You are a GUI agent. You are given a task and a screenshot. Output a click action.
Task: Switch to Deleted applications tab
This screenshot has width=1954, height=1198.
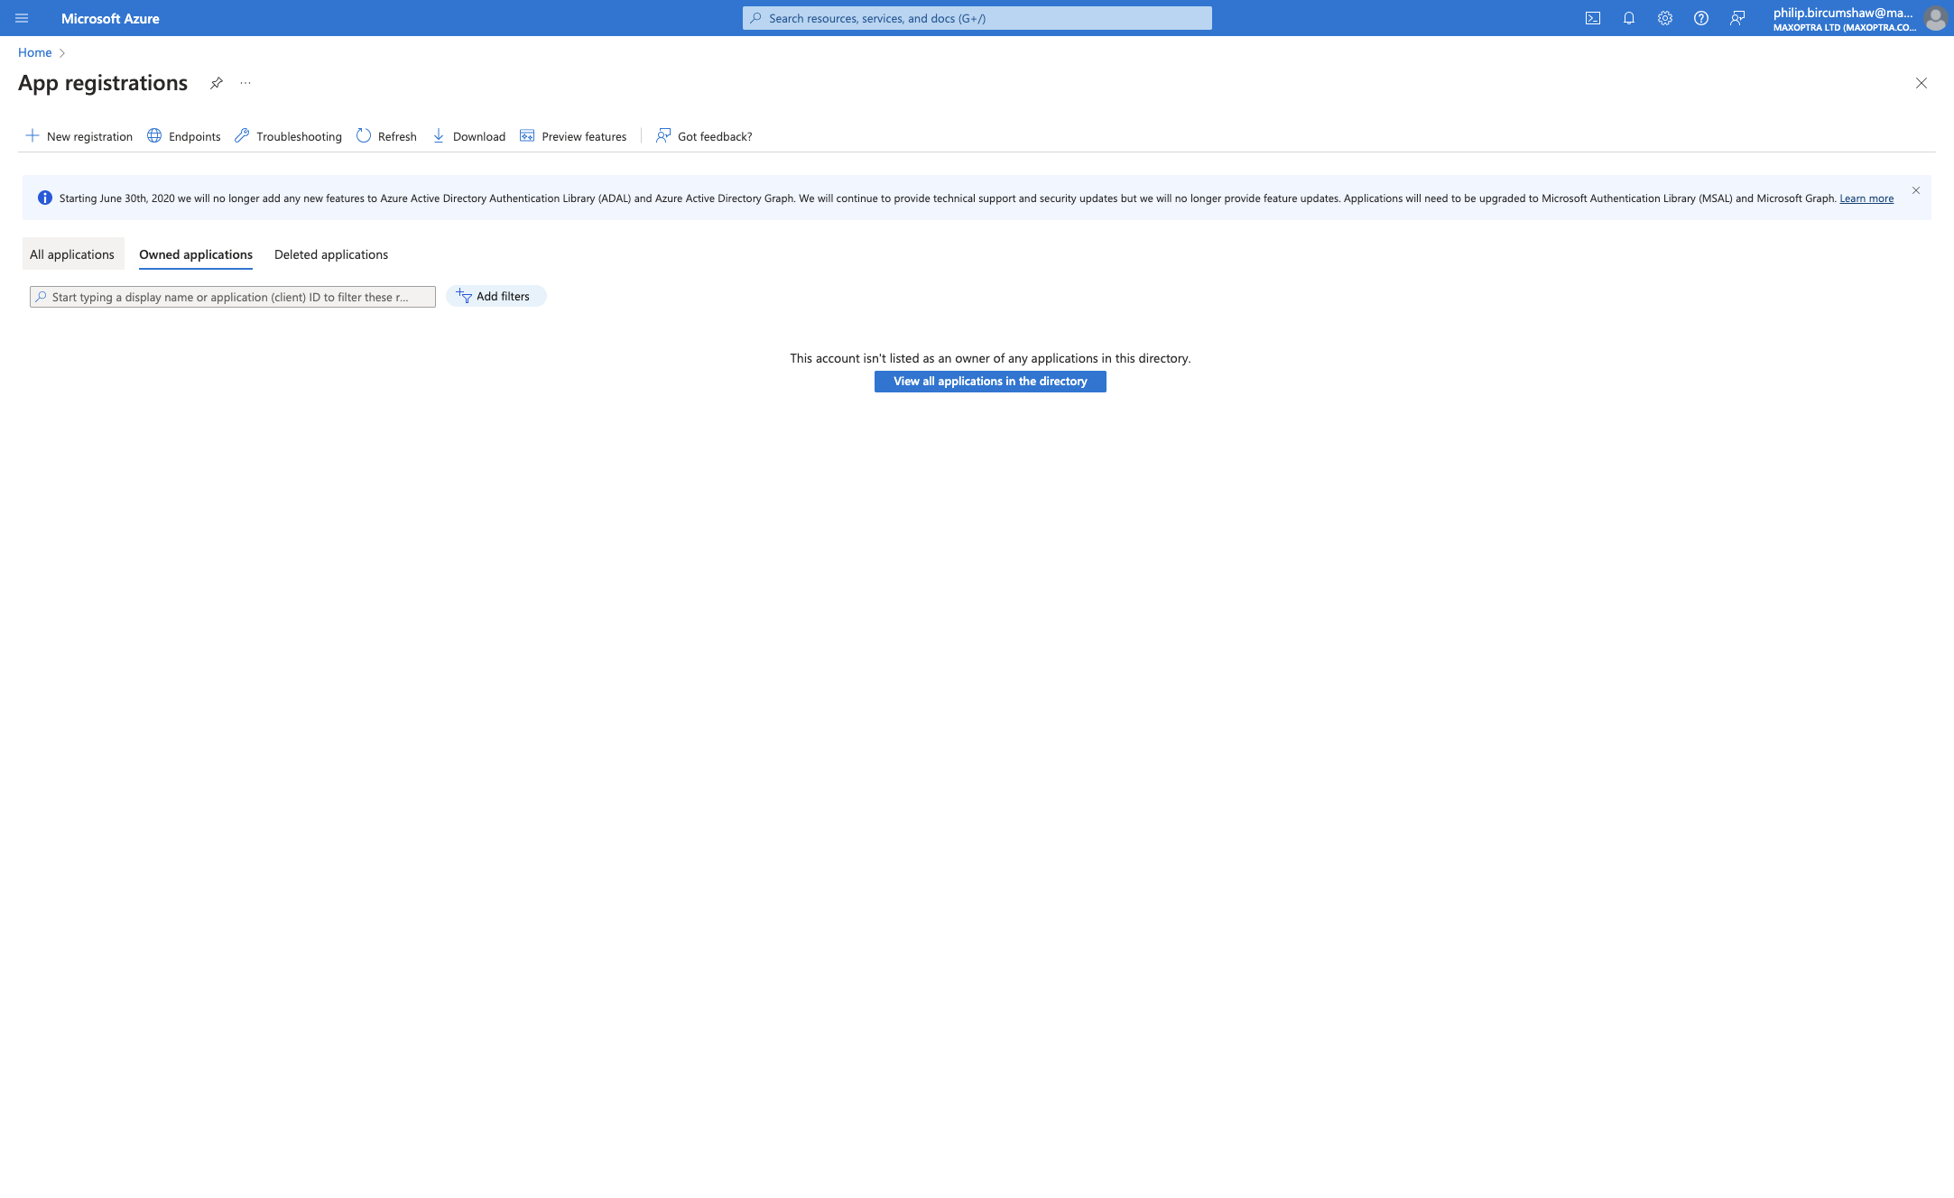tap(331, 254)
